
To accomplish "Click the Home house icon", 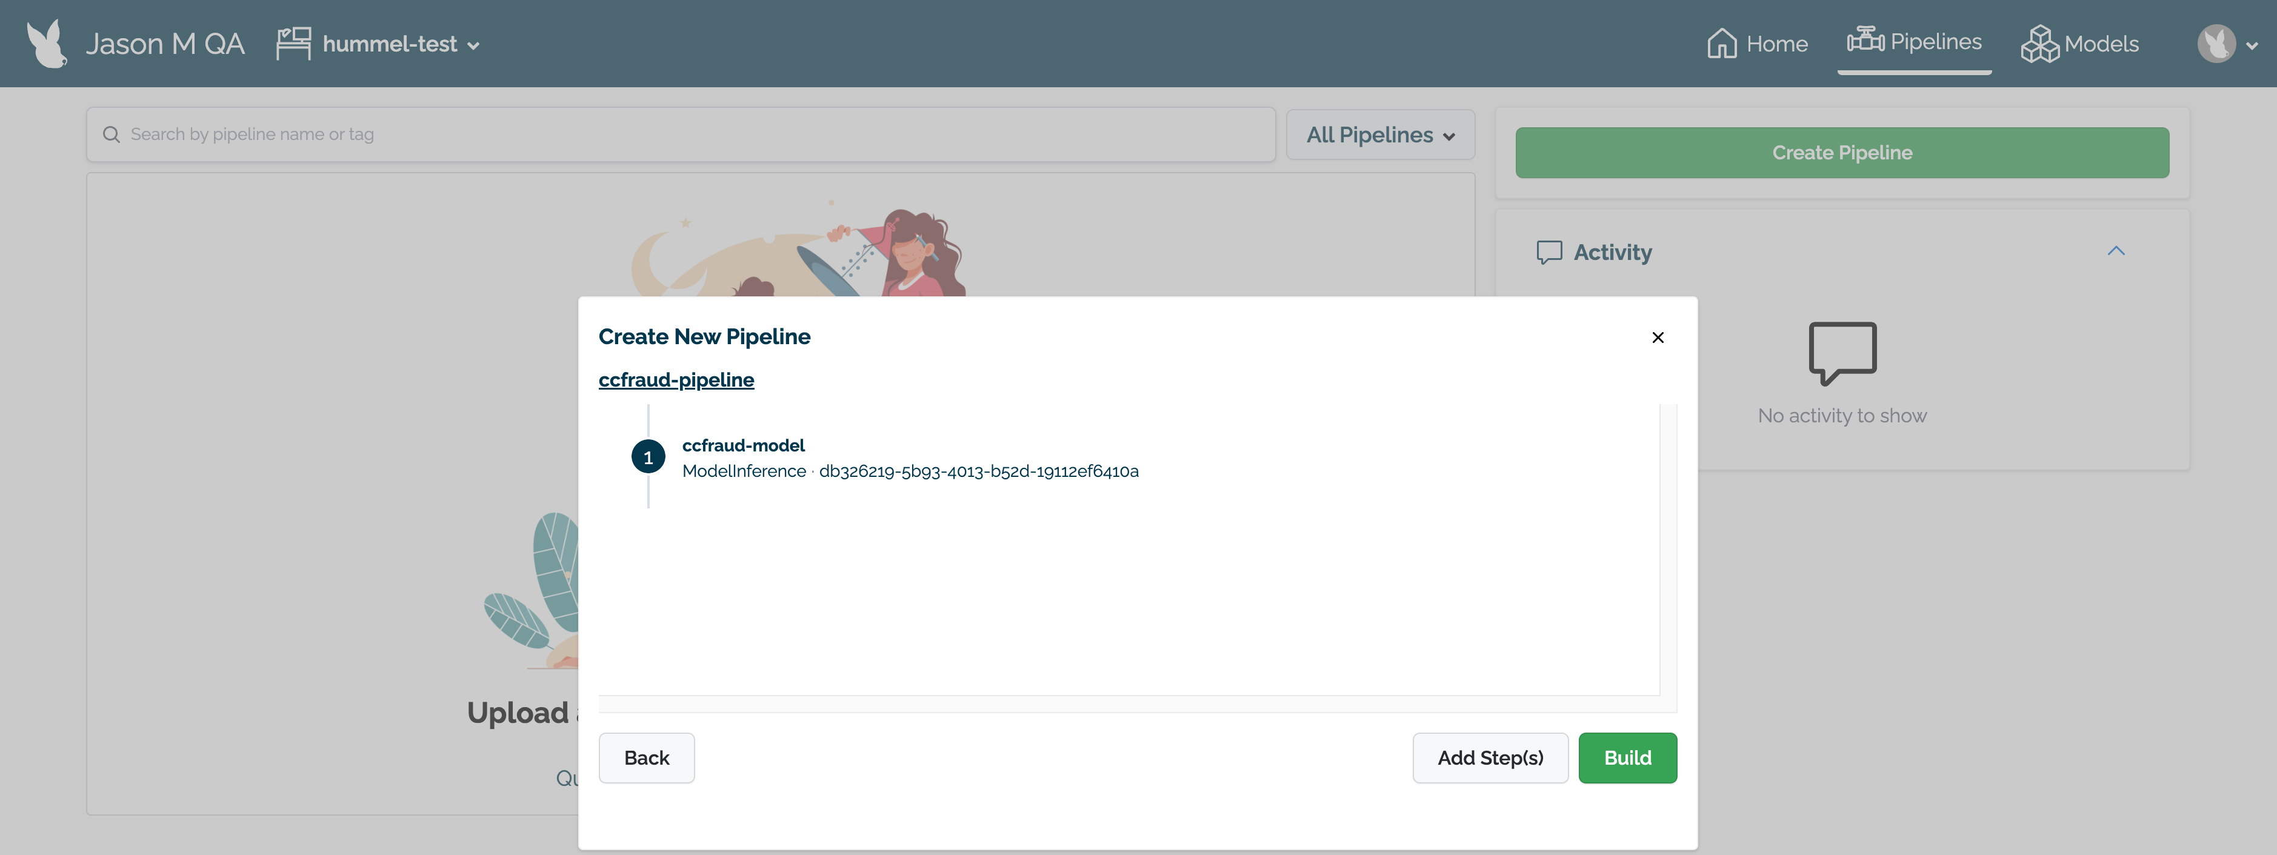I will (x=1721, y=43).
